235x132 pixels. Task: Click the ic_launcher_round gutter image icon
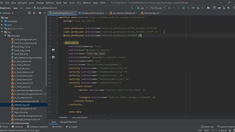pyautogui.click(x=53, y=57)
